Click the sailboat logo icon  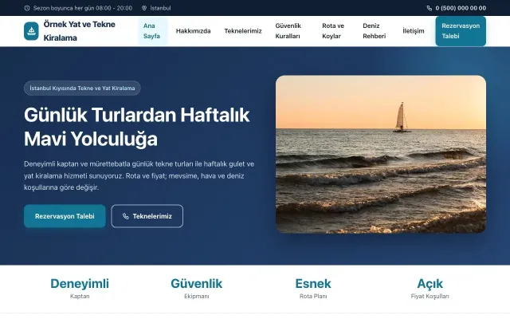[x=31, y=31]
